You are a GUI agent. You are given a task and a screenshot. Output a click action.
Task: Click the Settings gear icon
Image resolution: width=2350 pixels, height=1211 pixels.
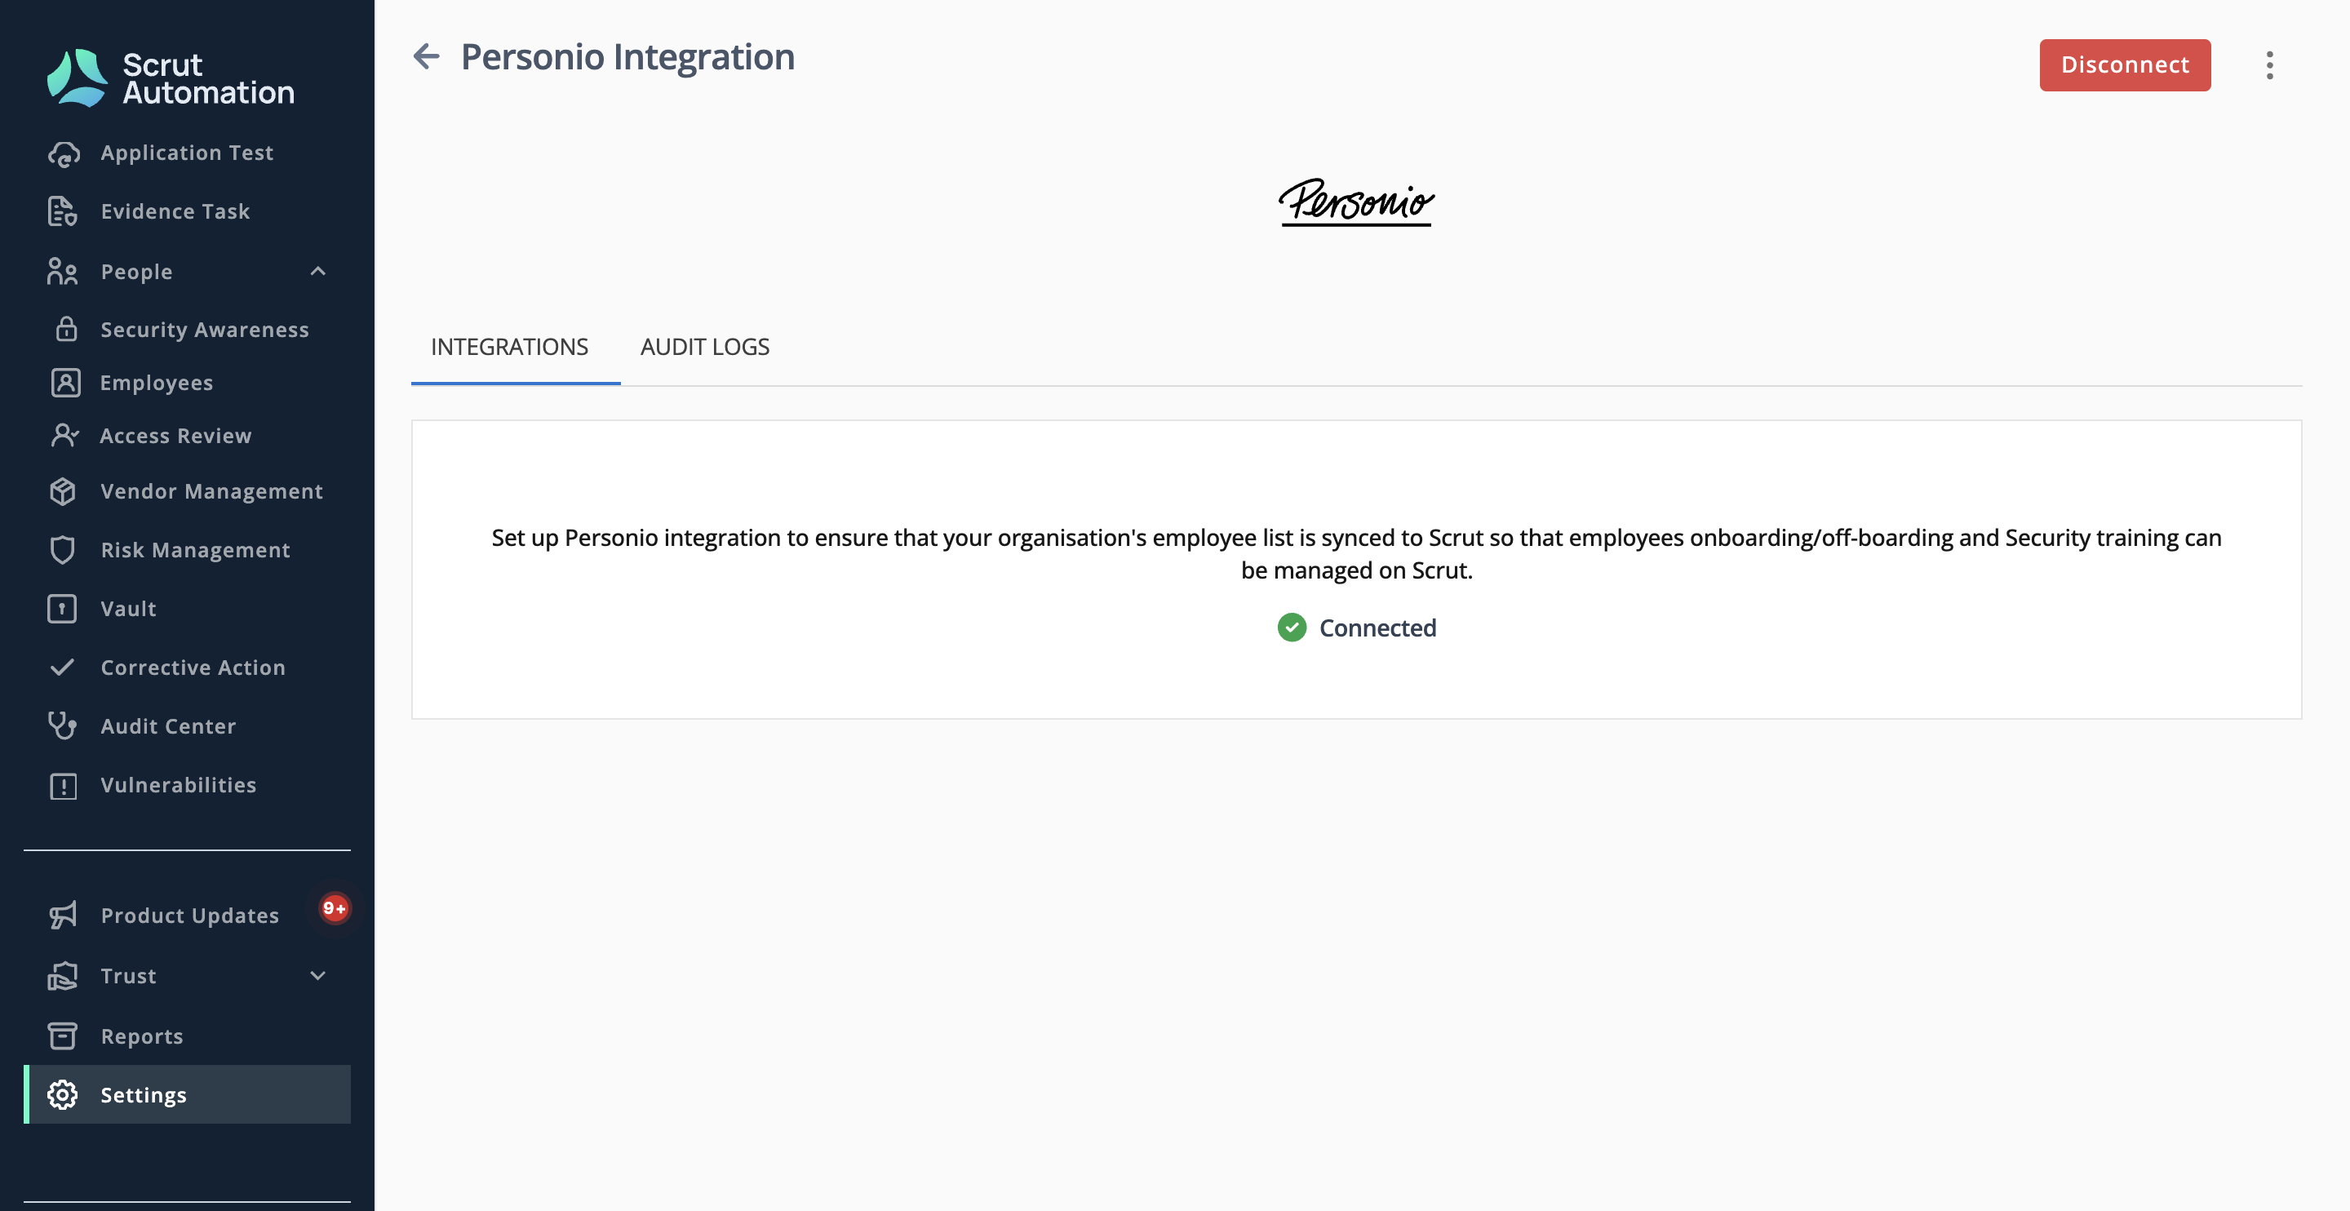[x=62, y=1095]
